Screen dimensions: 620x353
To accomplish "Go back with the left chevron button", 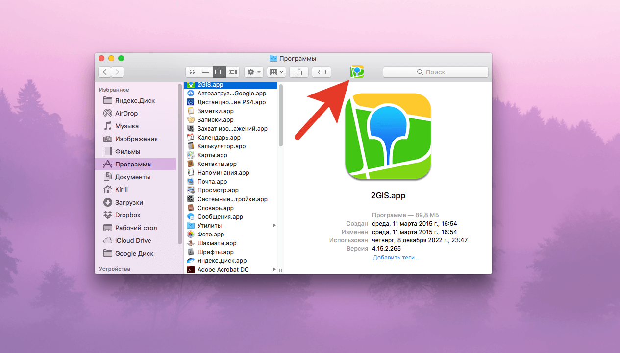I will pos(104,72).
